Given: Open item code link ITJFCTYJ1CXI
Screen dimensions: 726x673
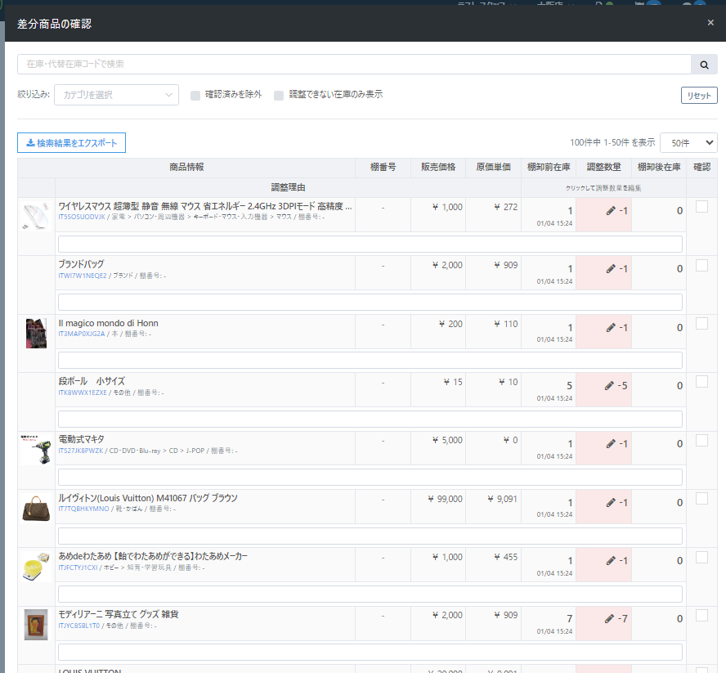Looking at the screenshot, I should (x=78, y=568).
